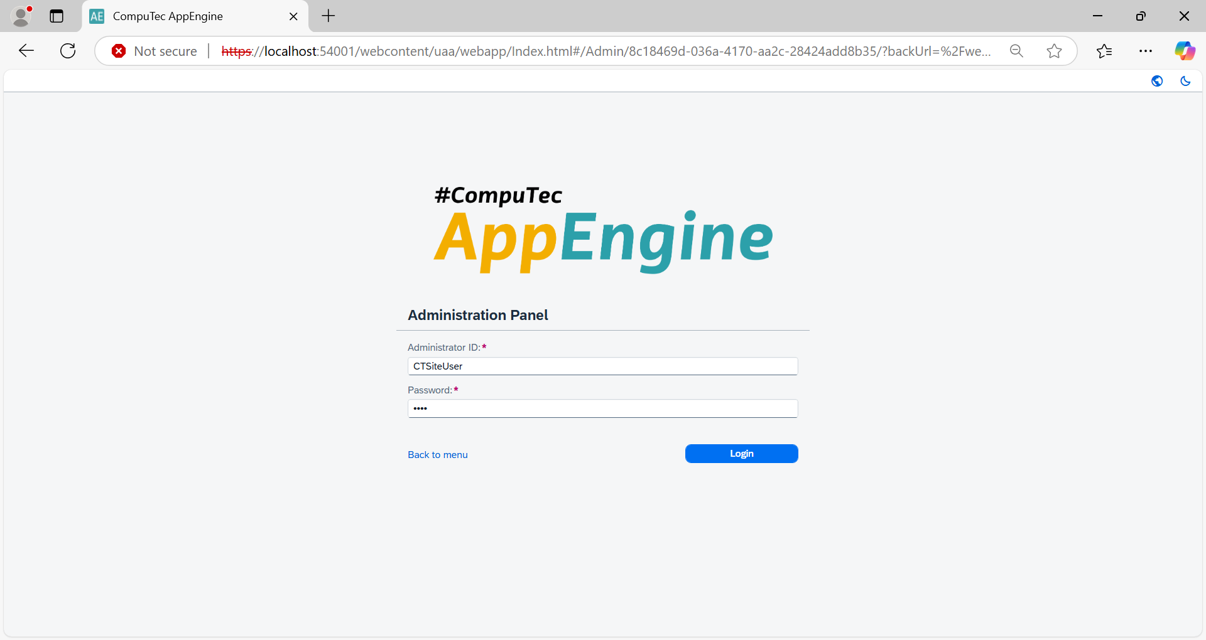
Task: Open the language selector globe icon
Action: pos(1157,81)
